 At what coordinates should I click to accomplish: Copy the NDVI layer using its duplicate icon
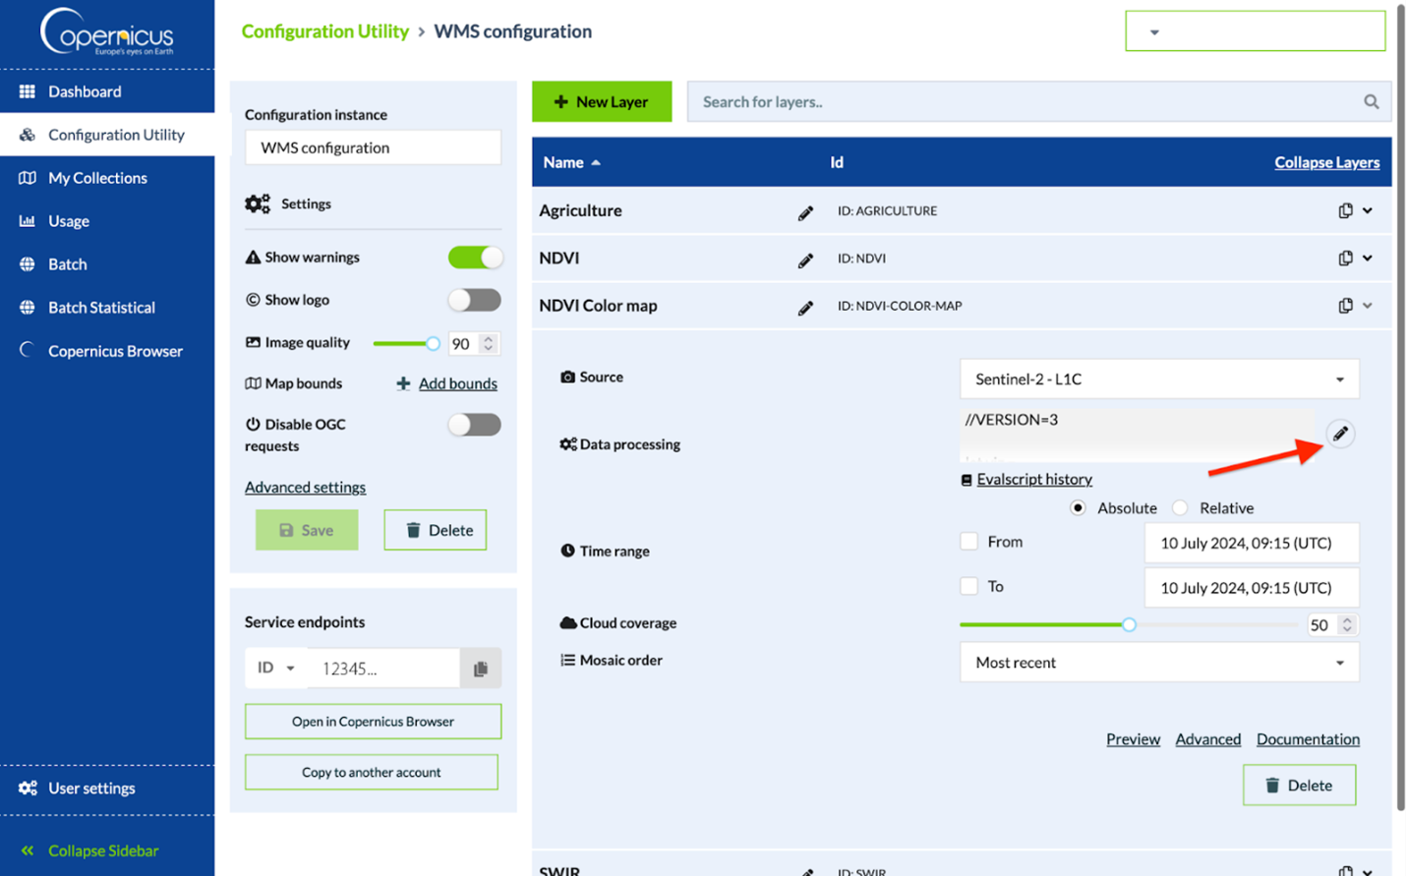1345,258
